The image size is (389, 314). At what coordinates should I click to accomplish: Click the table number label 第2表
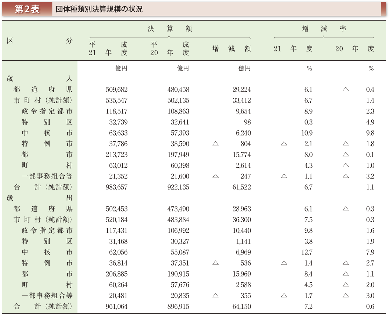coord(27,9)
